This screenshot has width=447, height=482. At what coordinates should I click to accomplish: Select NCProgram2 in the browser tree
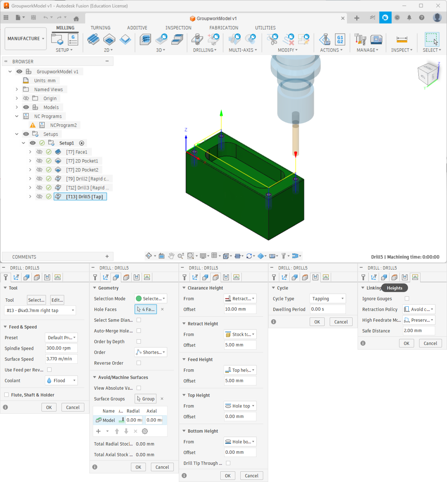[63, 125]
